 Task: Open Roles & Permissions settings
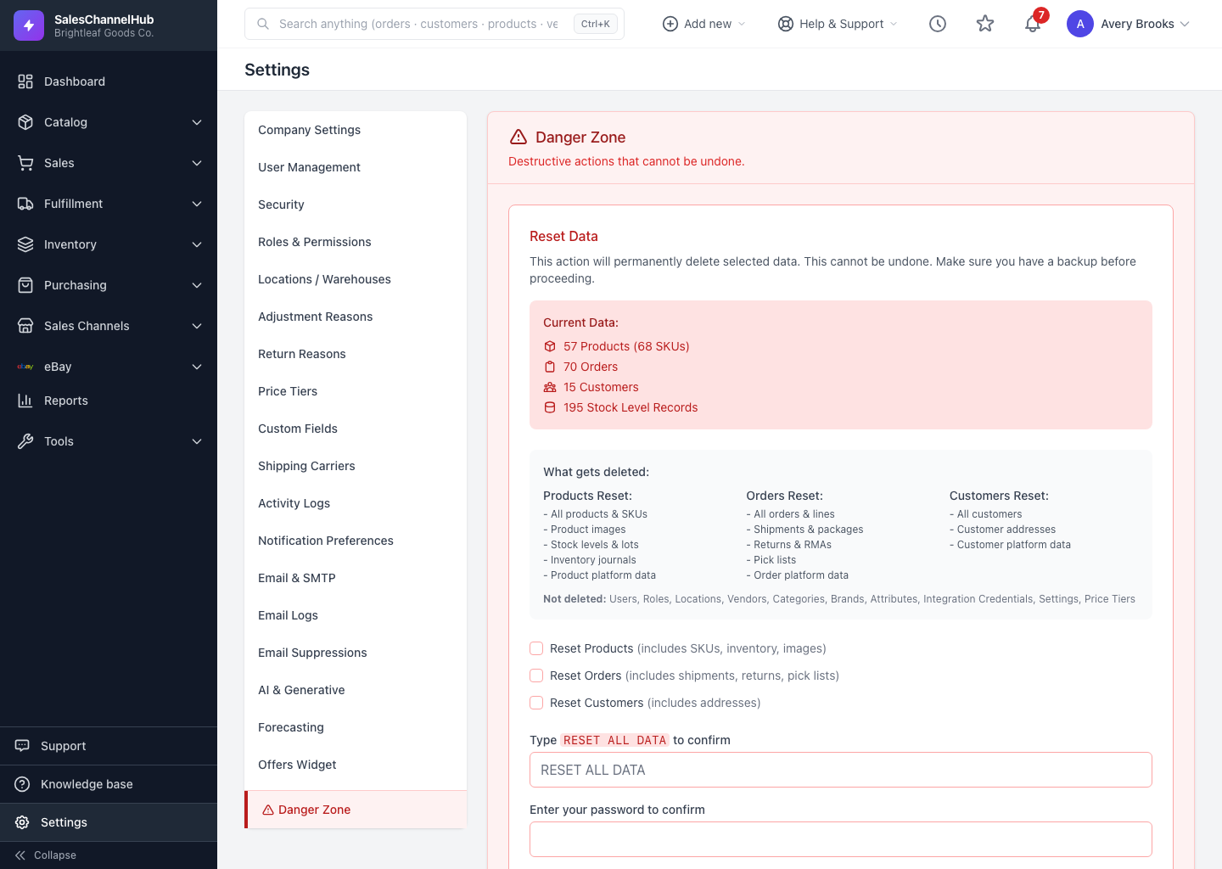356,242
